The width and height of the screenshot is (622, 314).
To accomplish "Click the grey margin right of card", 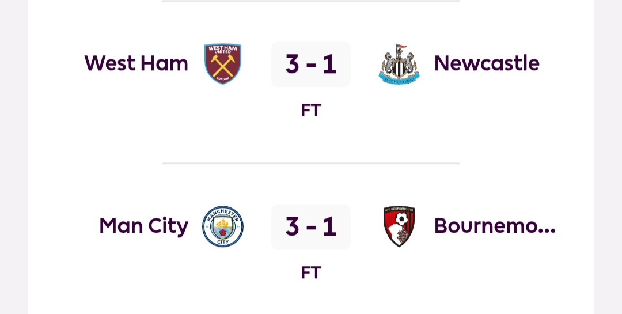I will pos(608,157).
